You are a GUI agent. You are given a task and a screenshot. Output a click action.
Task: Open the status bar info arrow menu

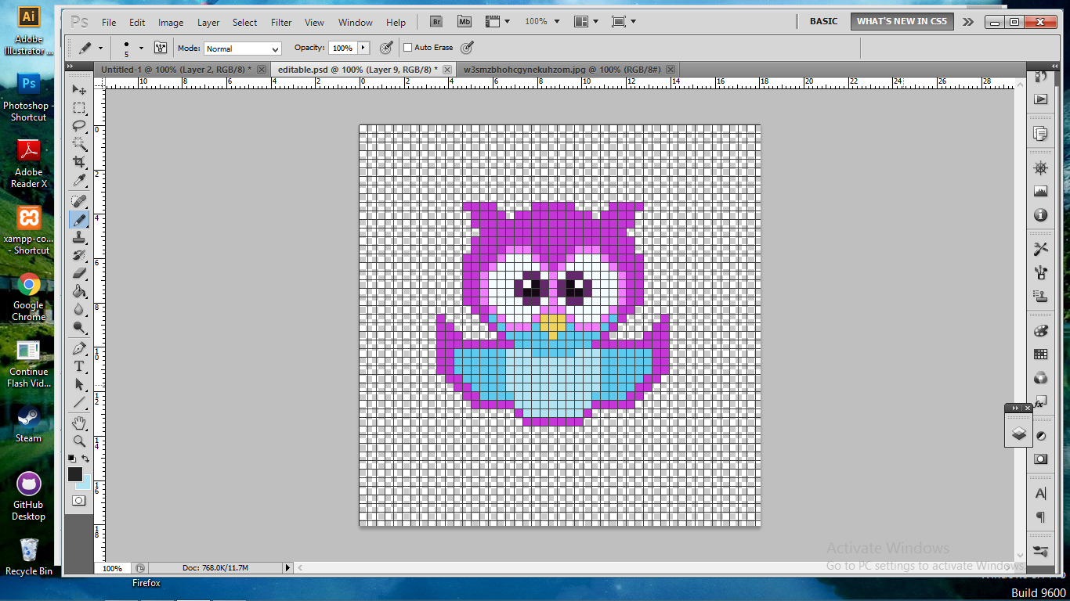tap(287, 568)
